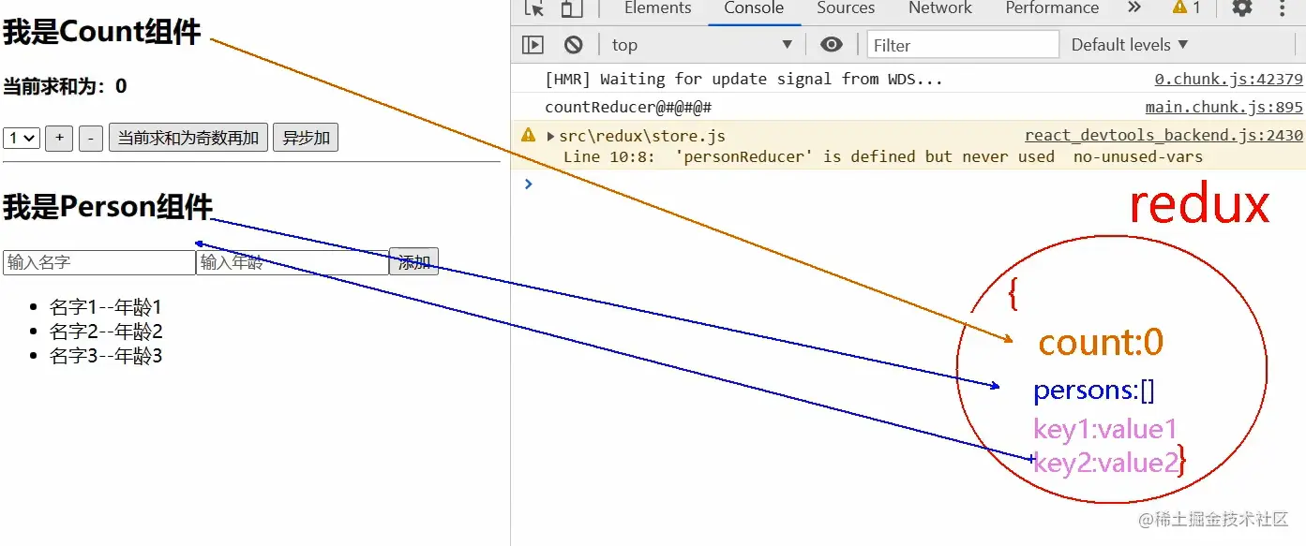Focus the 输入名字 input field

pyautogui.click(x=99, y=262)
